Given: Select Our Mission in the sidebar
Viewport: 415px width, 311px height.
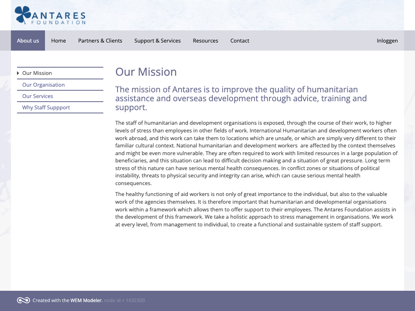Looking at the screenshot, I should [x=60, y=73].
